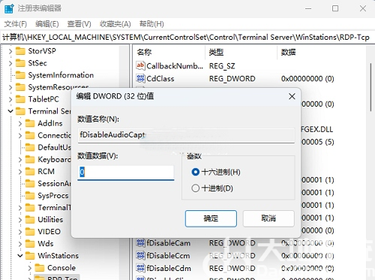
Task: Expand the Utilities tree node
Action: pyautogui.click(x=20, y=220)
